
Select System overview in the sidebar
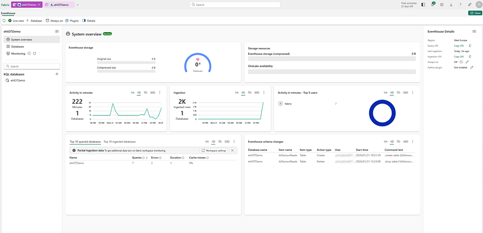click(x=31, y=39)
